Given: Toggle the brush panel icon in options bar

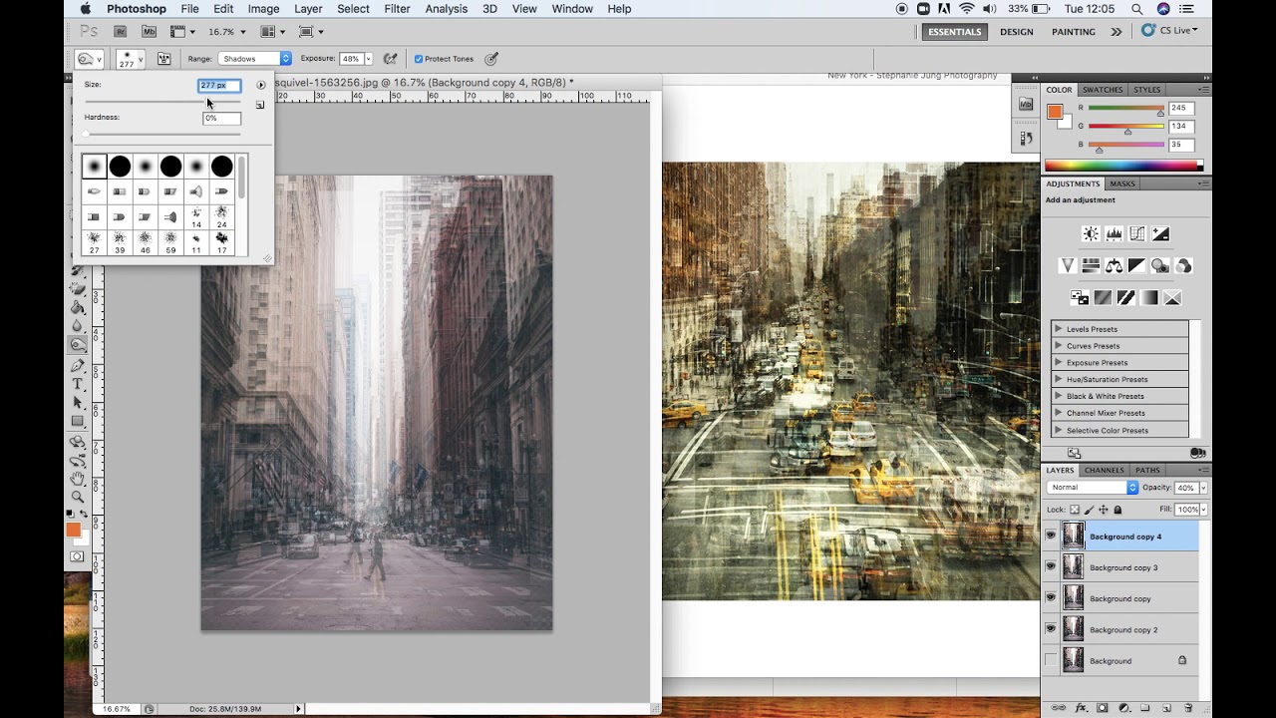Looking at the screenshot, I should tap(164, 59).
